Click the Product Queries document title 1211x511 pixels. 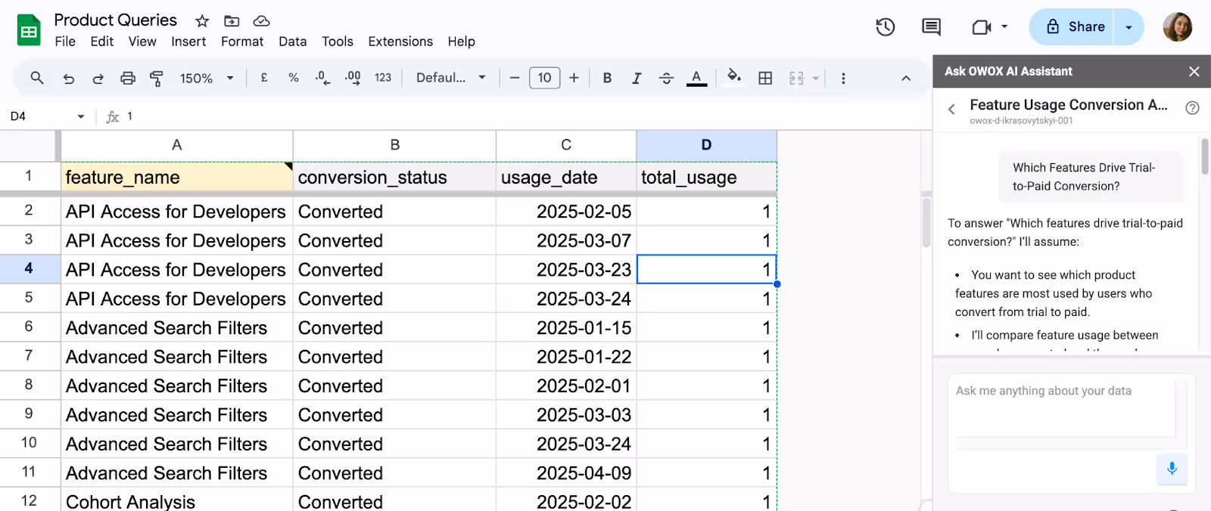(x=116, y=20)
